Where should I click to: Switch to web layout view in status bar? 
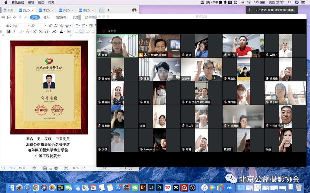click(56, 168)
